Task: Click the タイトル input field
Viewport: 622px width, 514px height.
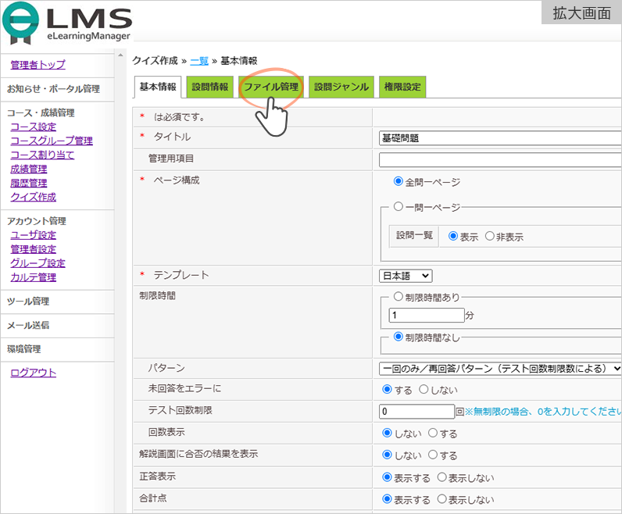Action: coord(500,138)
